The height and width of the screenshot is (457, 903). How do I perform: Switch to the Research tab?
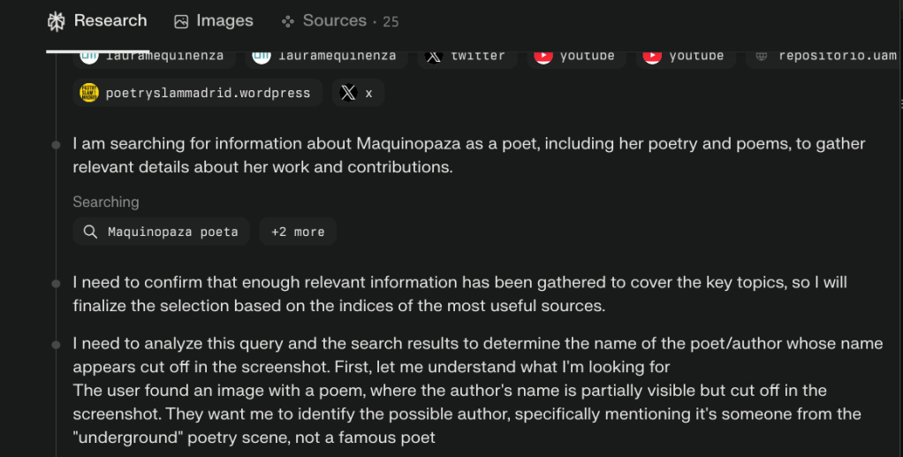pos(97,20)
